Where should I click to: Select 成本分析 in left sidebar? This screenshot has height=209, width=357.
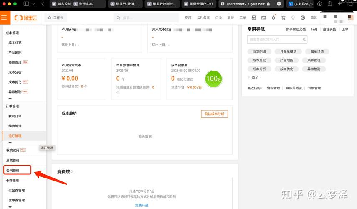point(15,72)
